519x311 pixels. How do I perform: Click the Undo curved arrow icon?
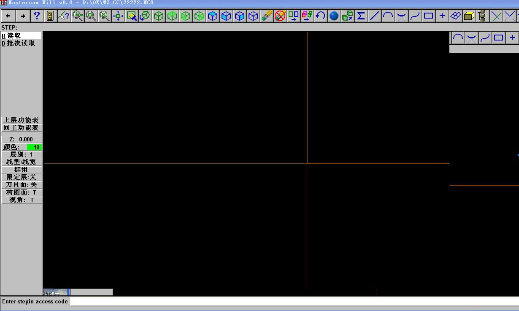321,16
